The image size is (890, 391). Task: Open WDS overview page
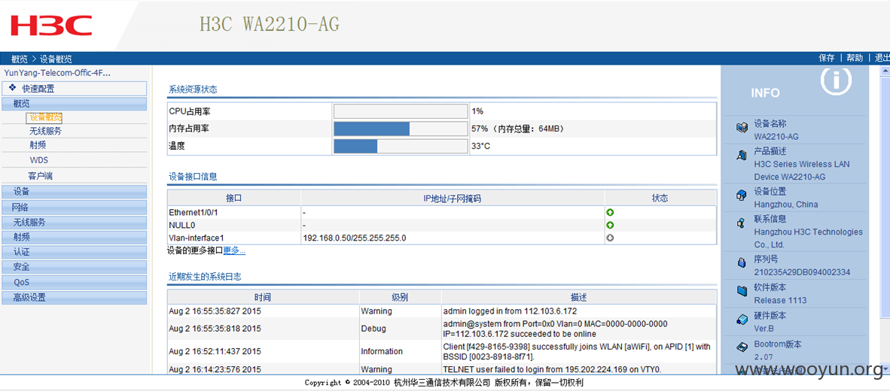click(38, 160)
